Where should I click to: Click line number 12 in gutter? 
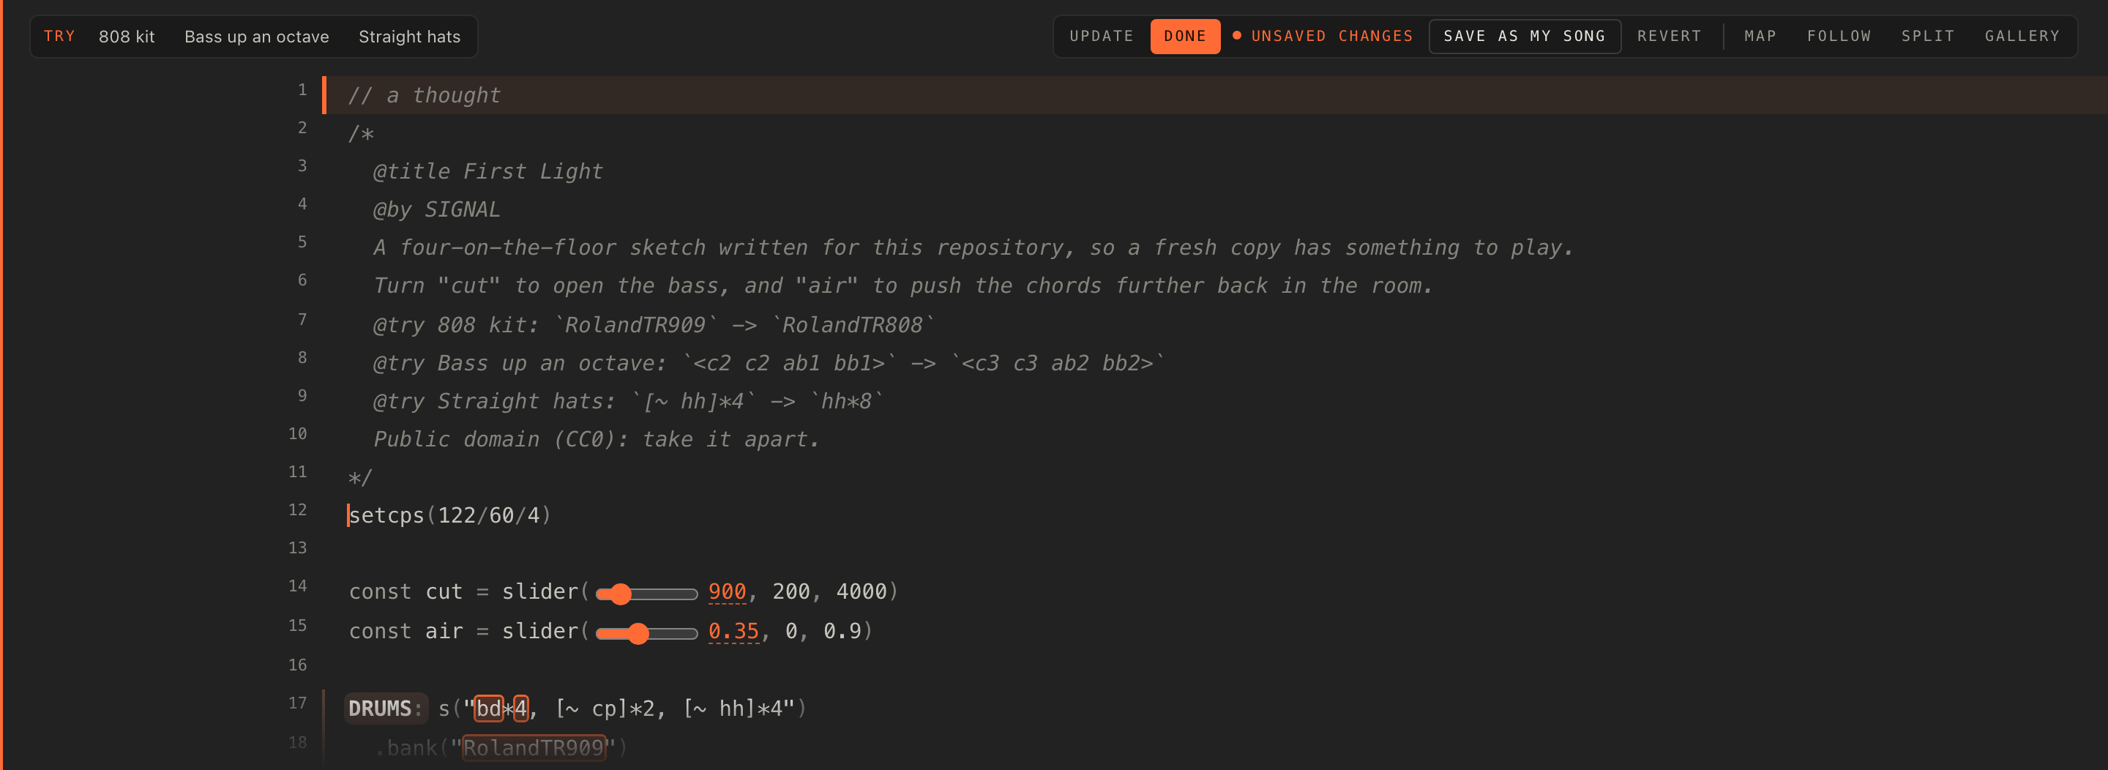click(298, 509)
